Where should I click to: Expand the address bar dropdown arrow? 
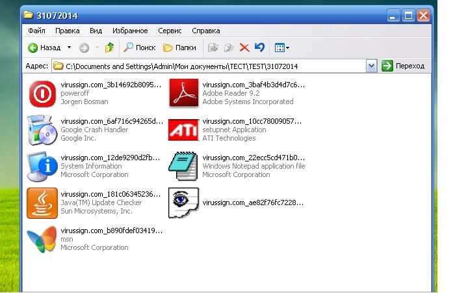coord(371,66)
